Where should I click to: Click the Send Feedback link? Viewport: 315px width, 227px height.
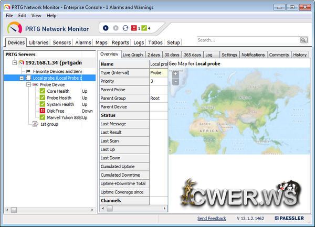coord(212,218)
